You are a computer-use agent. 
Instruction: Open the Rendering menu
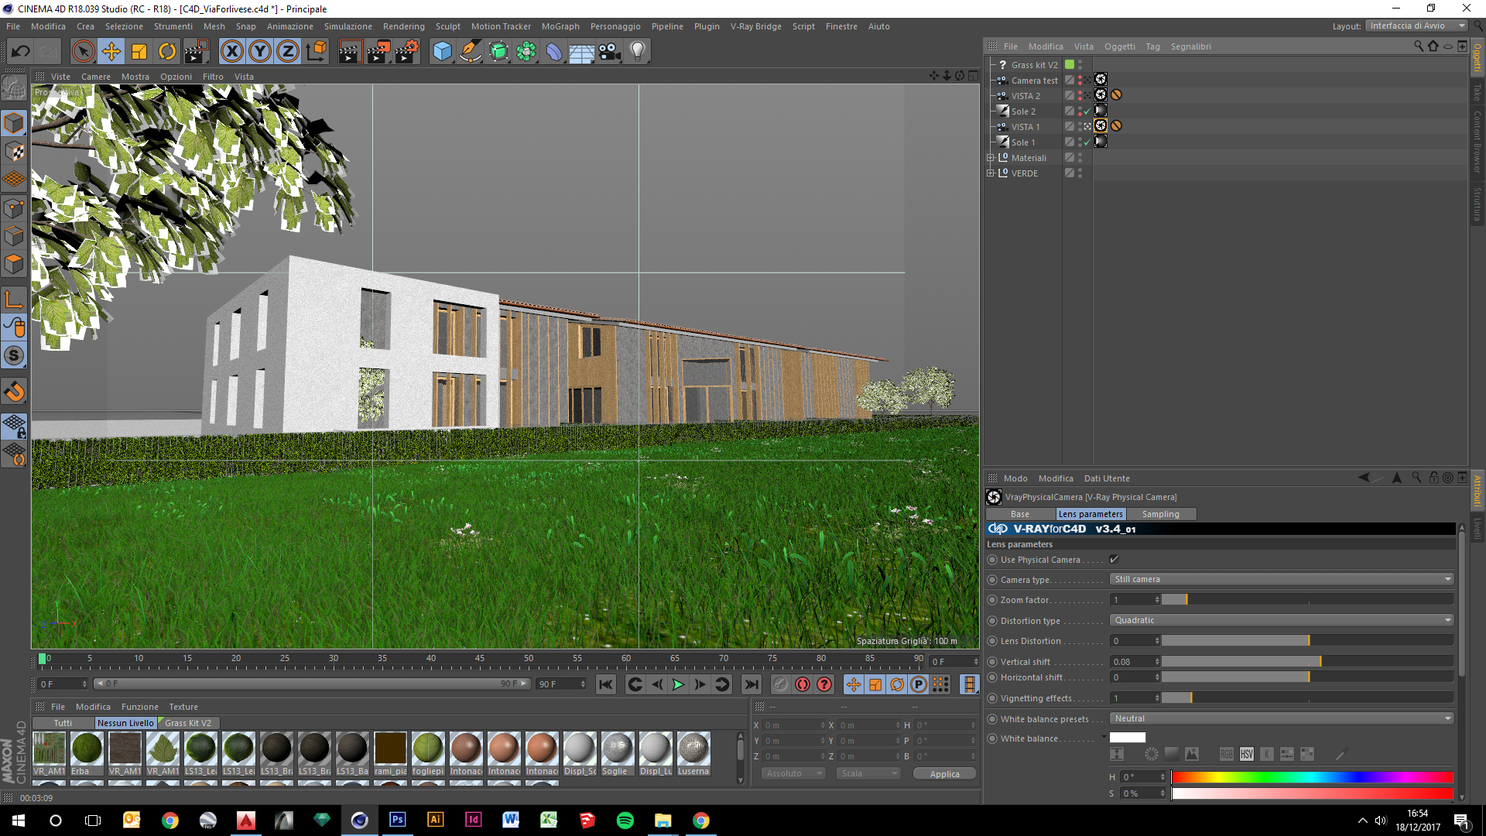403,26
